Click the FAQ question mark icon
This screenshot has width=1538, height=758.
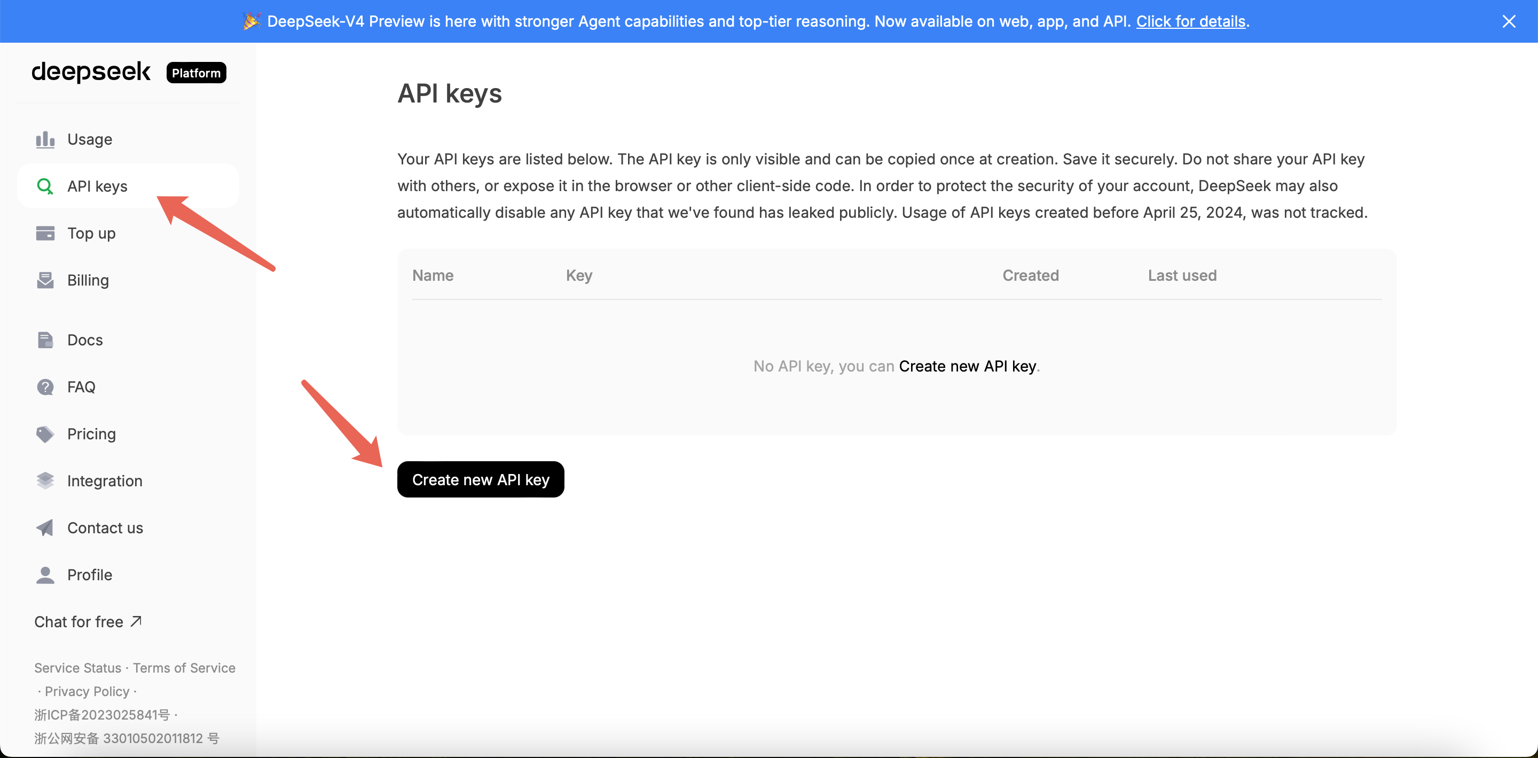coord(45,388)
